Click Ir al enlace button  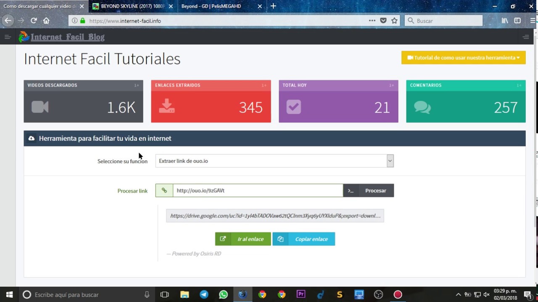coord(243,239)
